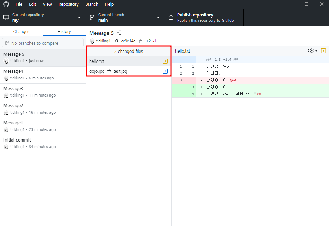This screenshot has width=329, height=226.
Task: Switch to the Changes tab
Action: (x=21, y=31)
